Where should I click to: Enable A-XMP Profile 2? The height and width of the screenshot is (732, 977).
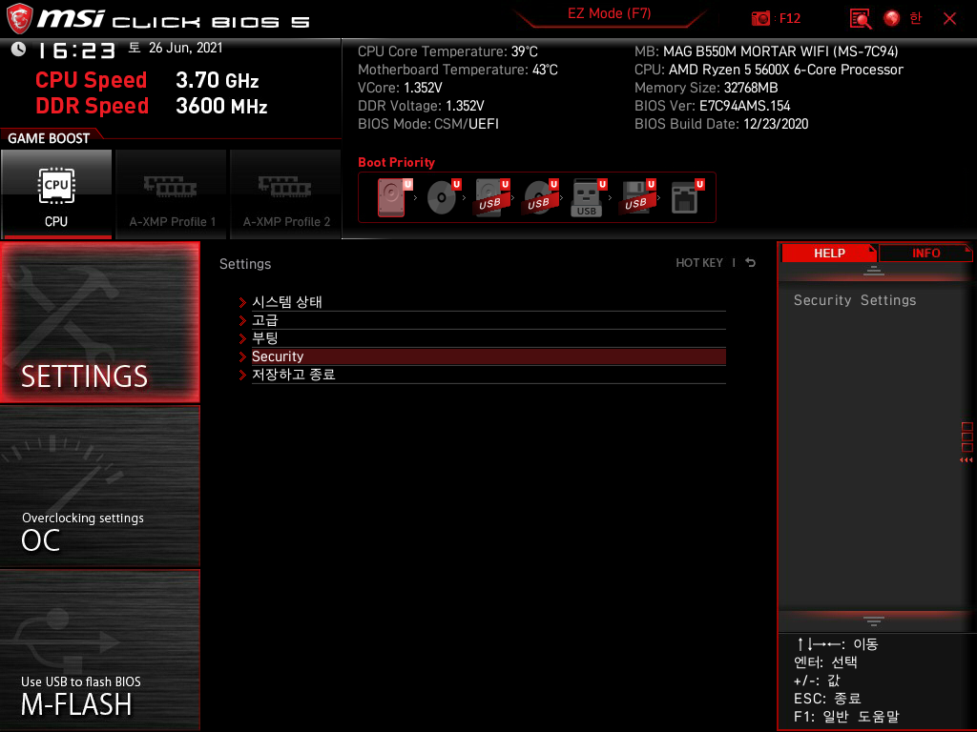[x=286, y=194]
